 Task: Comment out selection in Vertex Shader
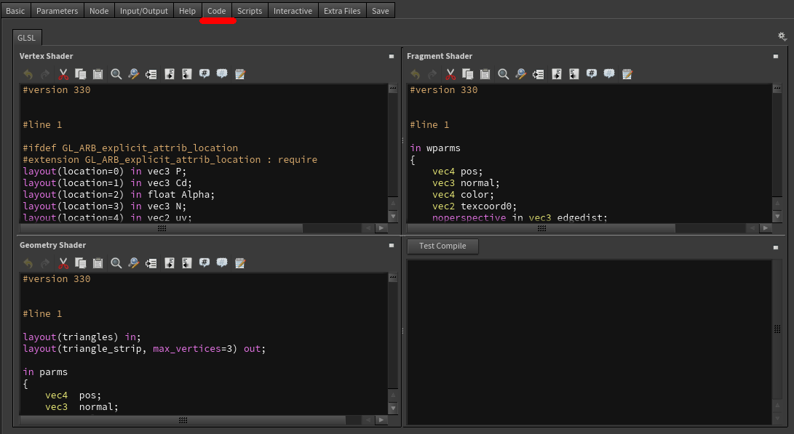coord(205,74)
